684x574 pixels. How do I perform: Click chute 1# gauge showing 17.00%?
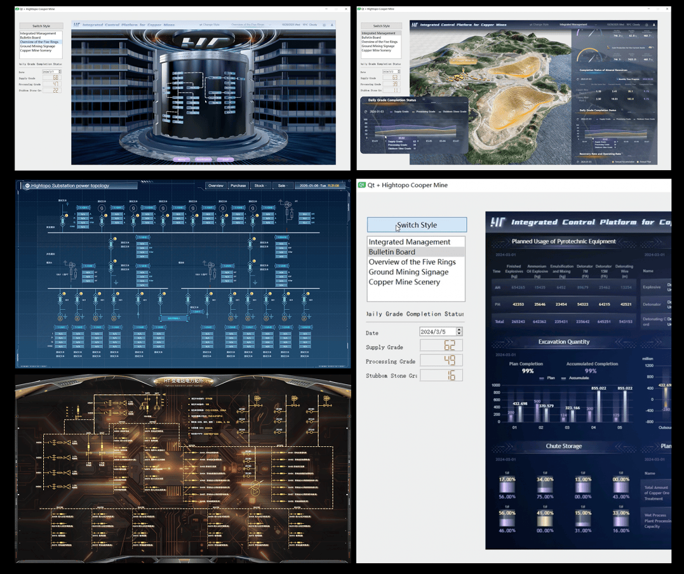[x=507, y=485]
